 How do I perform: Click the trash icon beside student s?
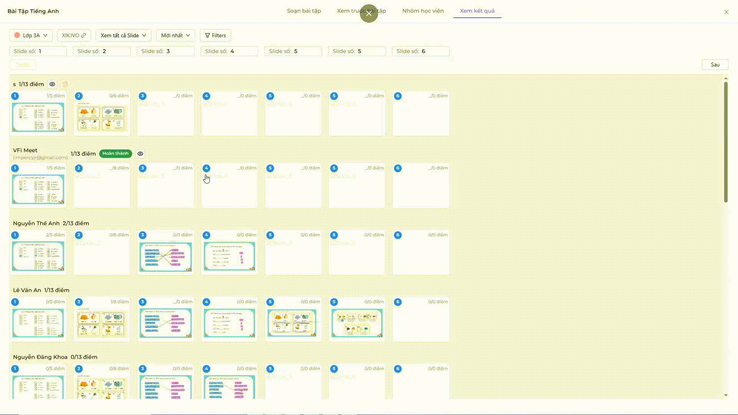click(x=65, y=84)
